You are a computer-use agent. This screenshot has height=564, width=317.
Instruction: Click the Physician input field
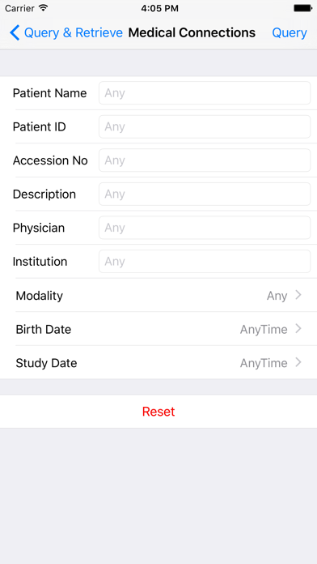(x=205, y=228)
